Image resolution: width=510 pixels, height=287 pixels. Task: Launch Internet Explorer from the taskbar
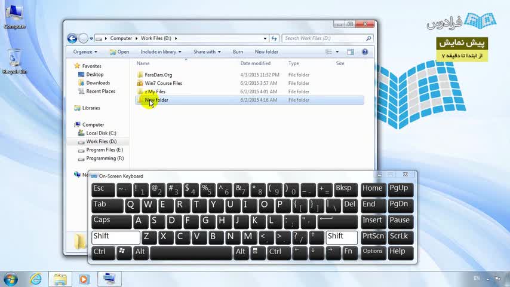35,279
